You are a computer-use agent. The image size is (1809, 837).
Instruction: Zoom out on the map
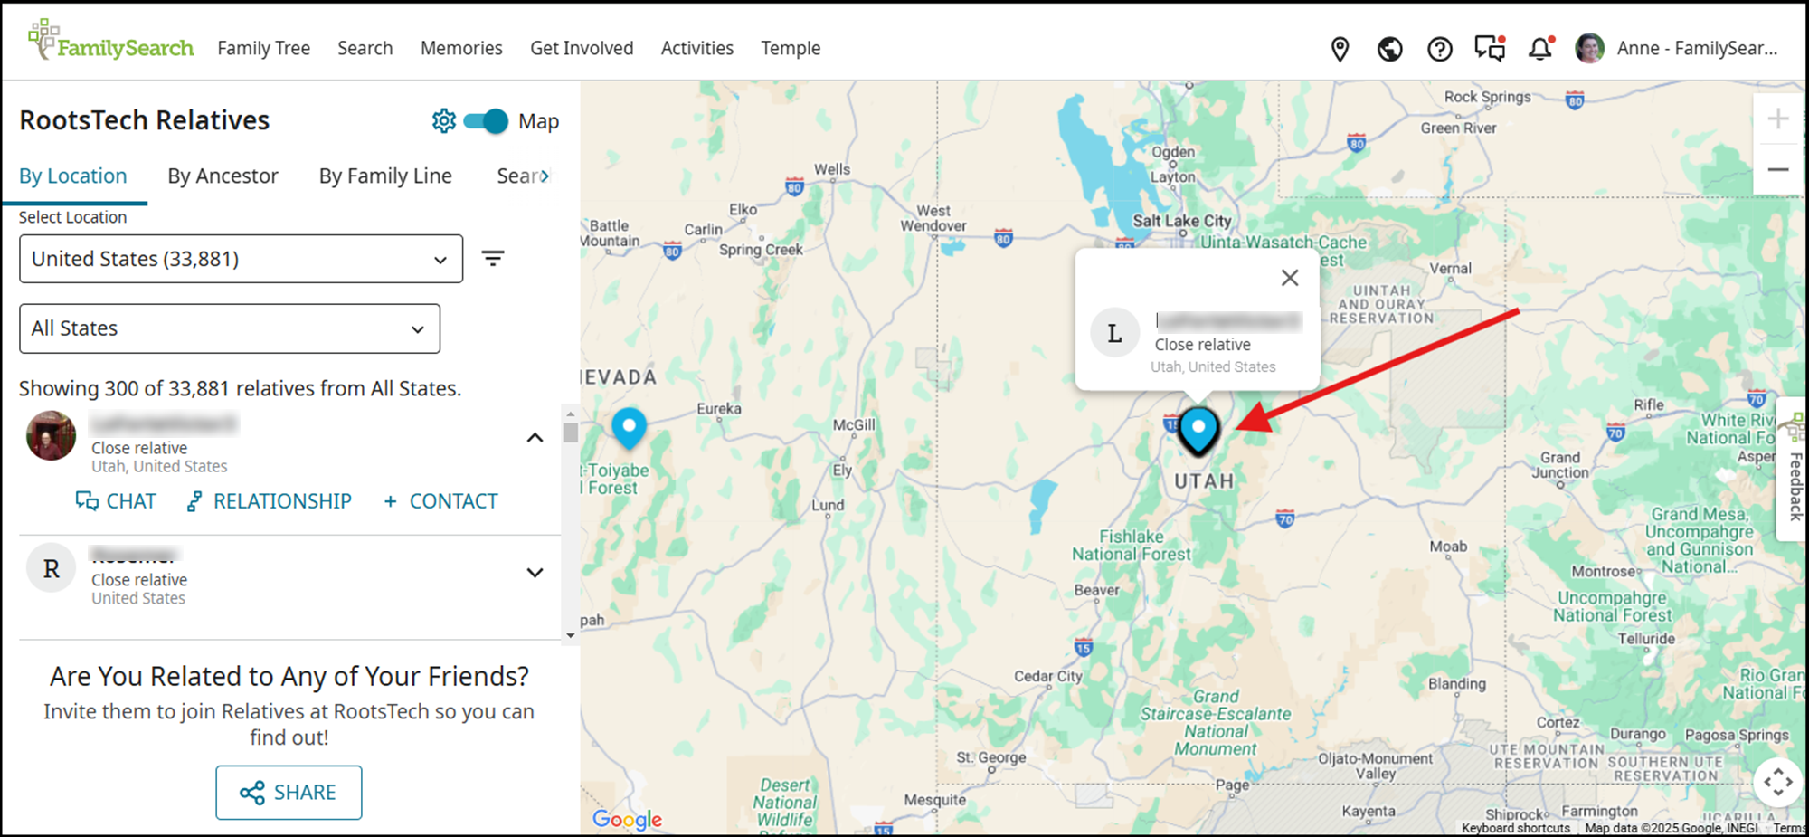click(1777, 169)
